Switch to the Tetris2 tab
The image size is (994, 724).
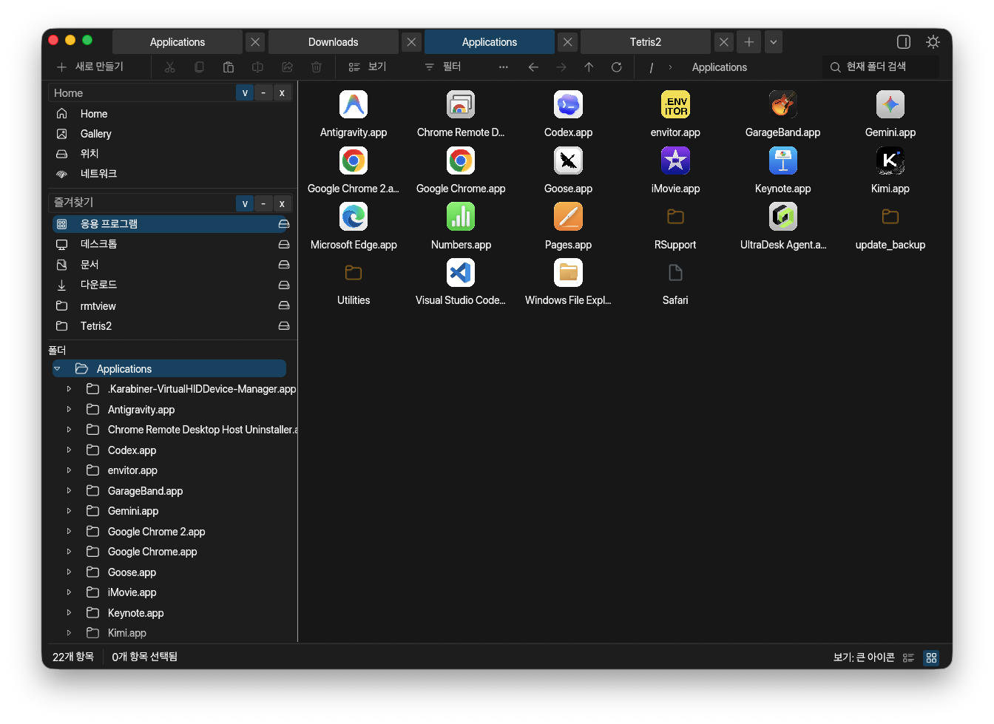point(646,42)
